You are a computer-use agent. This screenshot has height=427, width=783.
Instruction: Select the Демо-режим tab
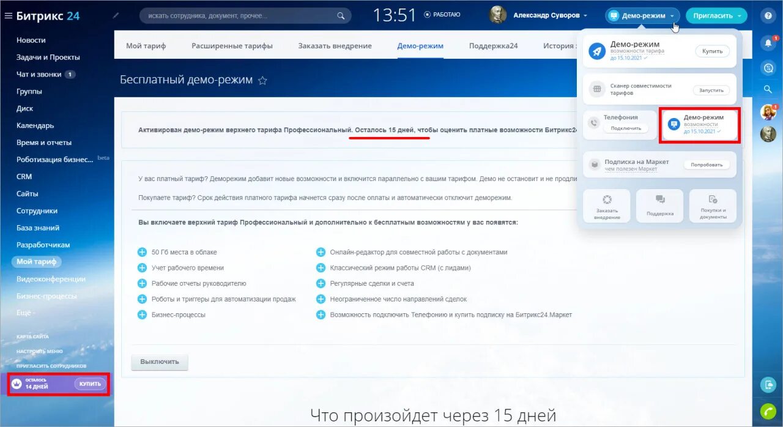420,46
